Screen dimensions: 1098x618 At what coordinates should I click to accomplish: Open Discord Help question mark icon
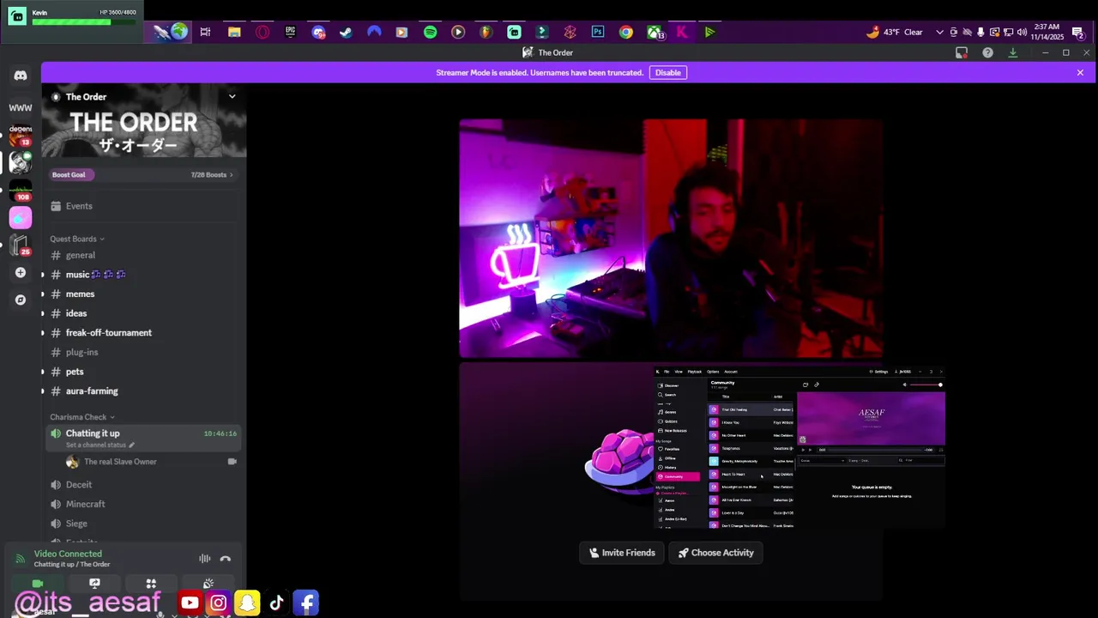click(x=987, y=52)
